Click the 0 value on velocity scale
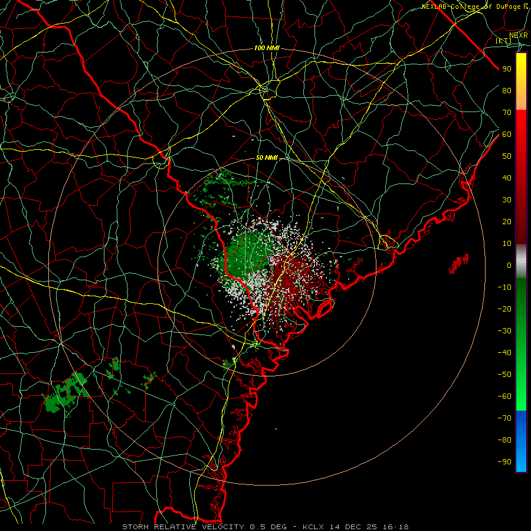Image resolution: width=531 pixels, height=531 pixels. tap(509, 265)
